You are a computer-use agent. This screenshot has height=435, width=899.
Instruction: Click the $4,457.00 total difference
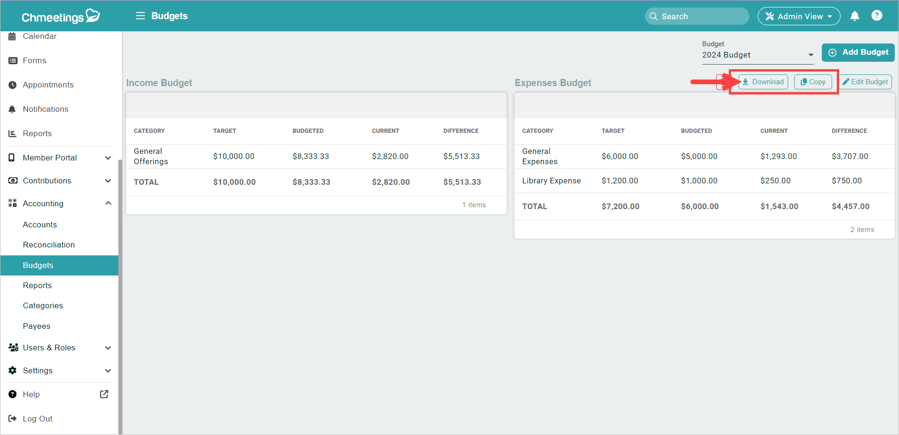850,206
